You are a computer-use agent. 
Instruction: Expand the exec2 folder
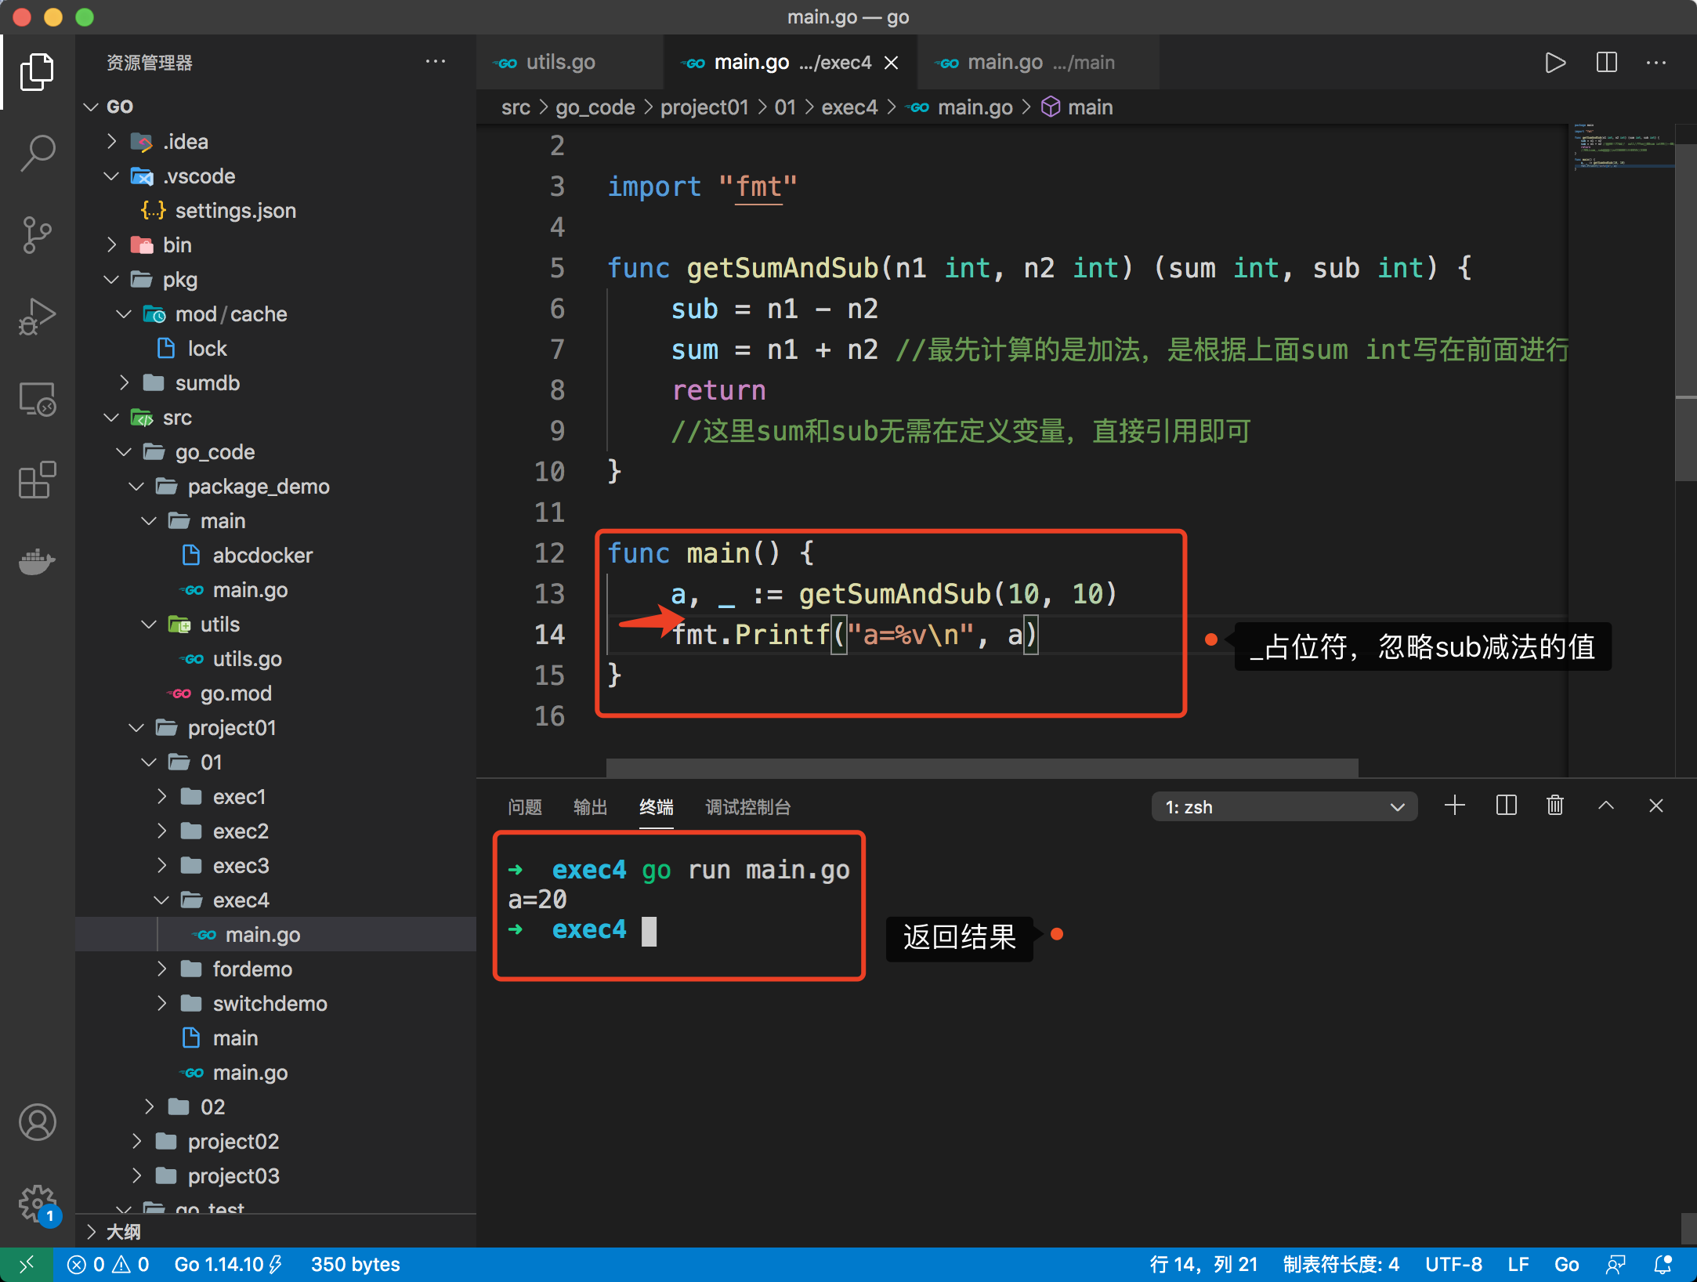240,831
